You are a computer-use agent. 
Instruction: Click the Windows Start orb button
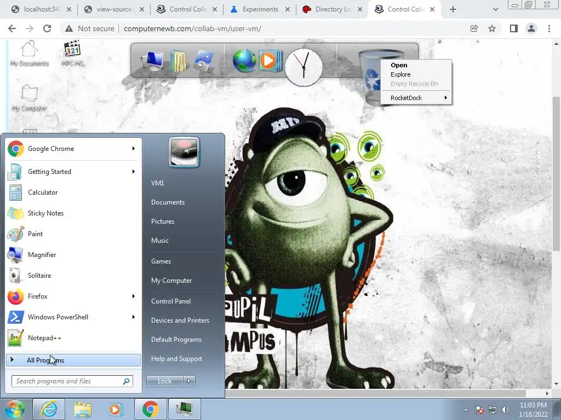coord(14,409)
